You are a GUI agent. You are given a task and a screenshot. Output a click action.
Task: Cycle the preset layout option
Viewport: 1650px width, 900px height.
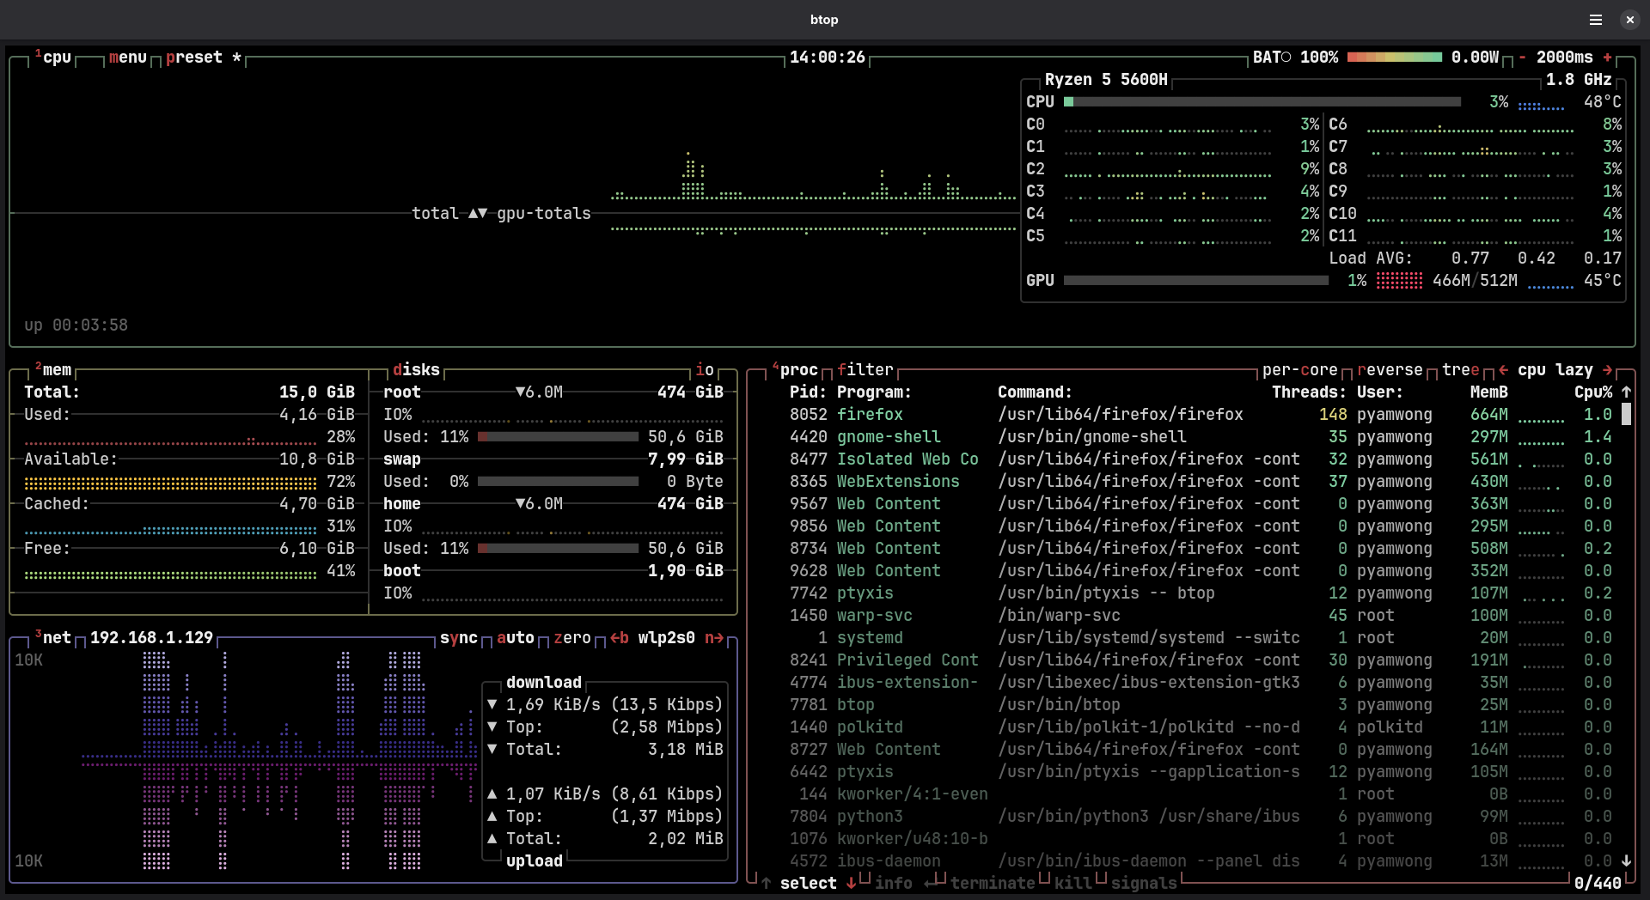pos(194,58)
